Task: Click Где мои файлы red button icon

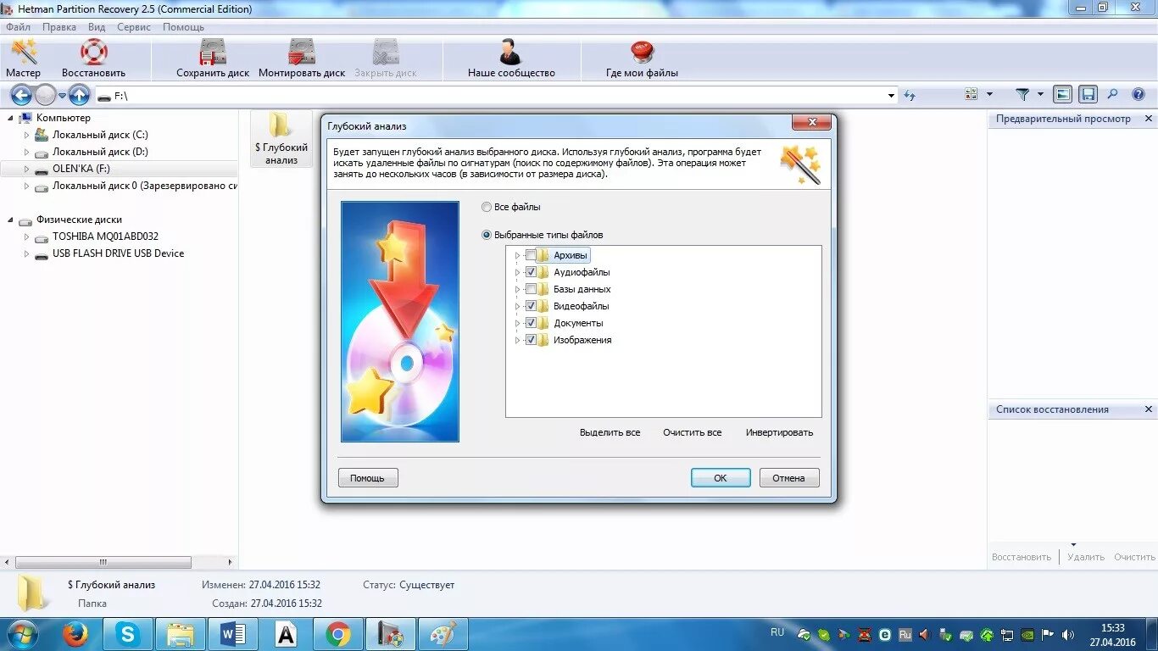Action: 642,53
